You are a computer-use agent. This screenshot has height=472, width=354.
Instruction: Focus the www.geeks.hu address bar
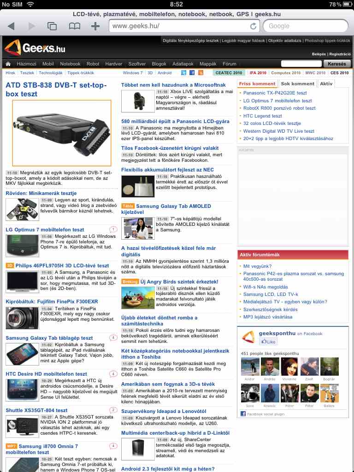[x=183, y=26]
